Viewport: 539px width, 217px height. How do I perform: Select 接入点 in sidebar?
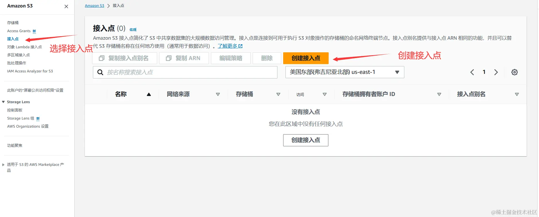coord(13,39)
